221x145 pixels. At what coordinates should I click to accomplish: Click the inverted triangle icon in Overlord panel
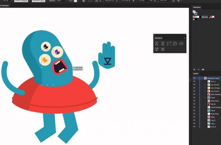pos(163,44)
